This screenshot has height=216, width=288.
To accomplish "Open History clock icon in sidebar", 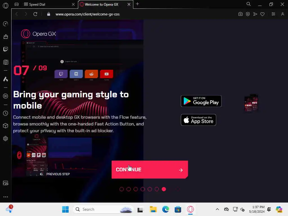I will click(x=6, y=113).
